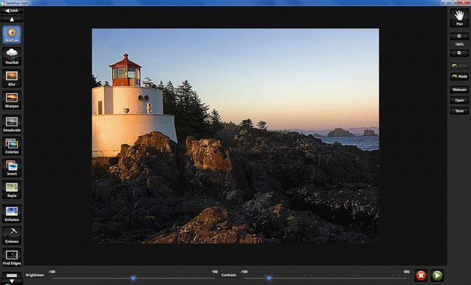Open the Webcam capture
Screen dimensions: 471x285
pyautogui.click(x=459, y=90)
